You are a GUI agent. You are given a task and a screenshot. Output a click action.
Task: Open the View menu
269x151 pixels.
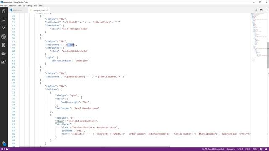[x=19, y=5]
